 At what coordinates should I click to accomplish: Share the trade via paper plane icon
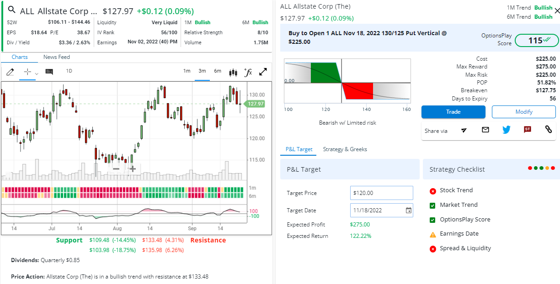(464, 130)
